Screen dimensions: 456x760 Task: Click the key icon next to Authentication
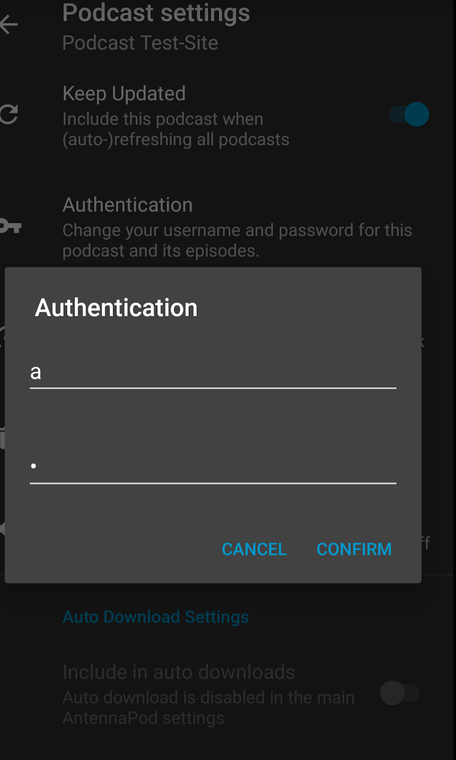(x=10, y=226)
